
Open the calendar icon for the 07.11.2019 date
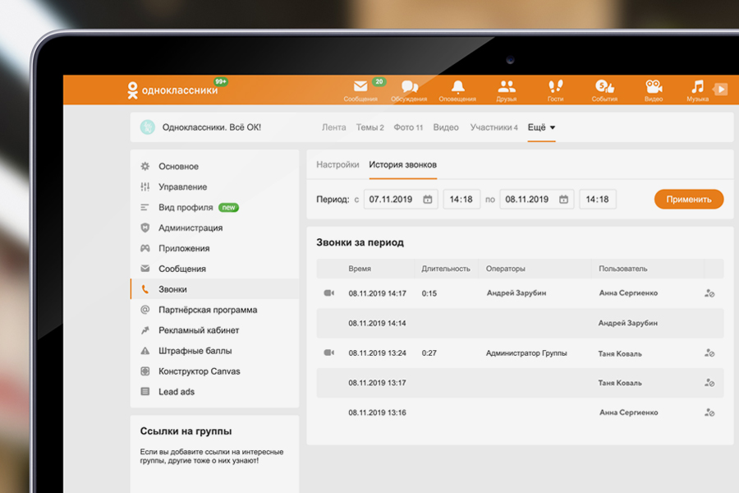[428, 200]
